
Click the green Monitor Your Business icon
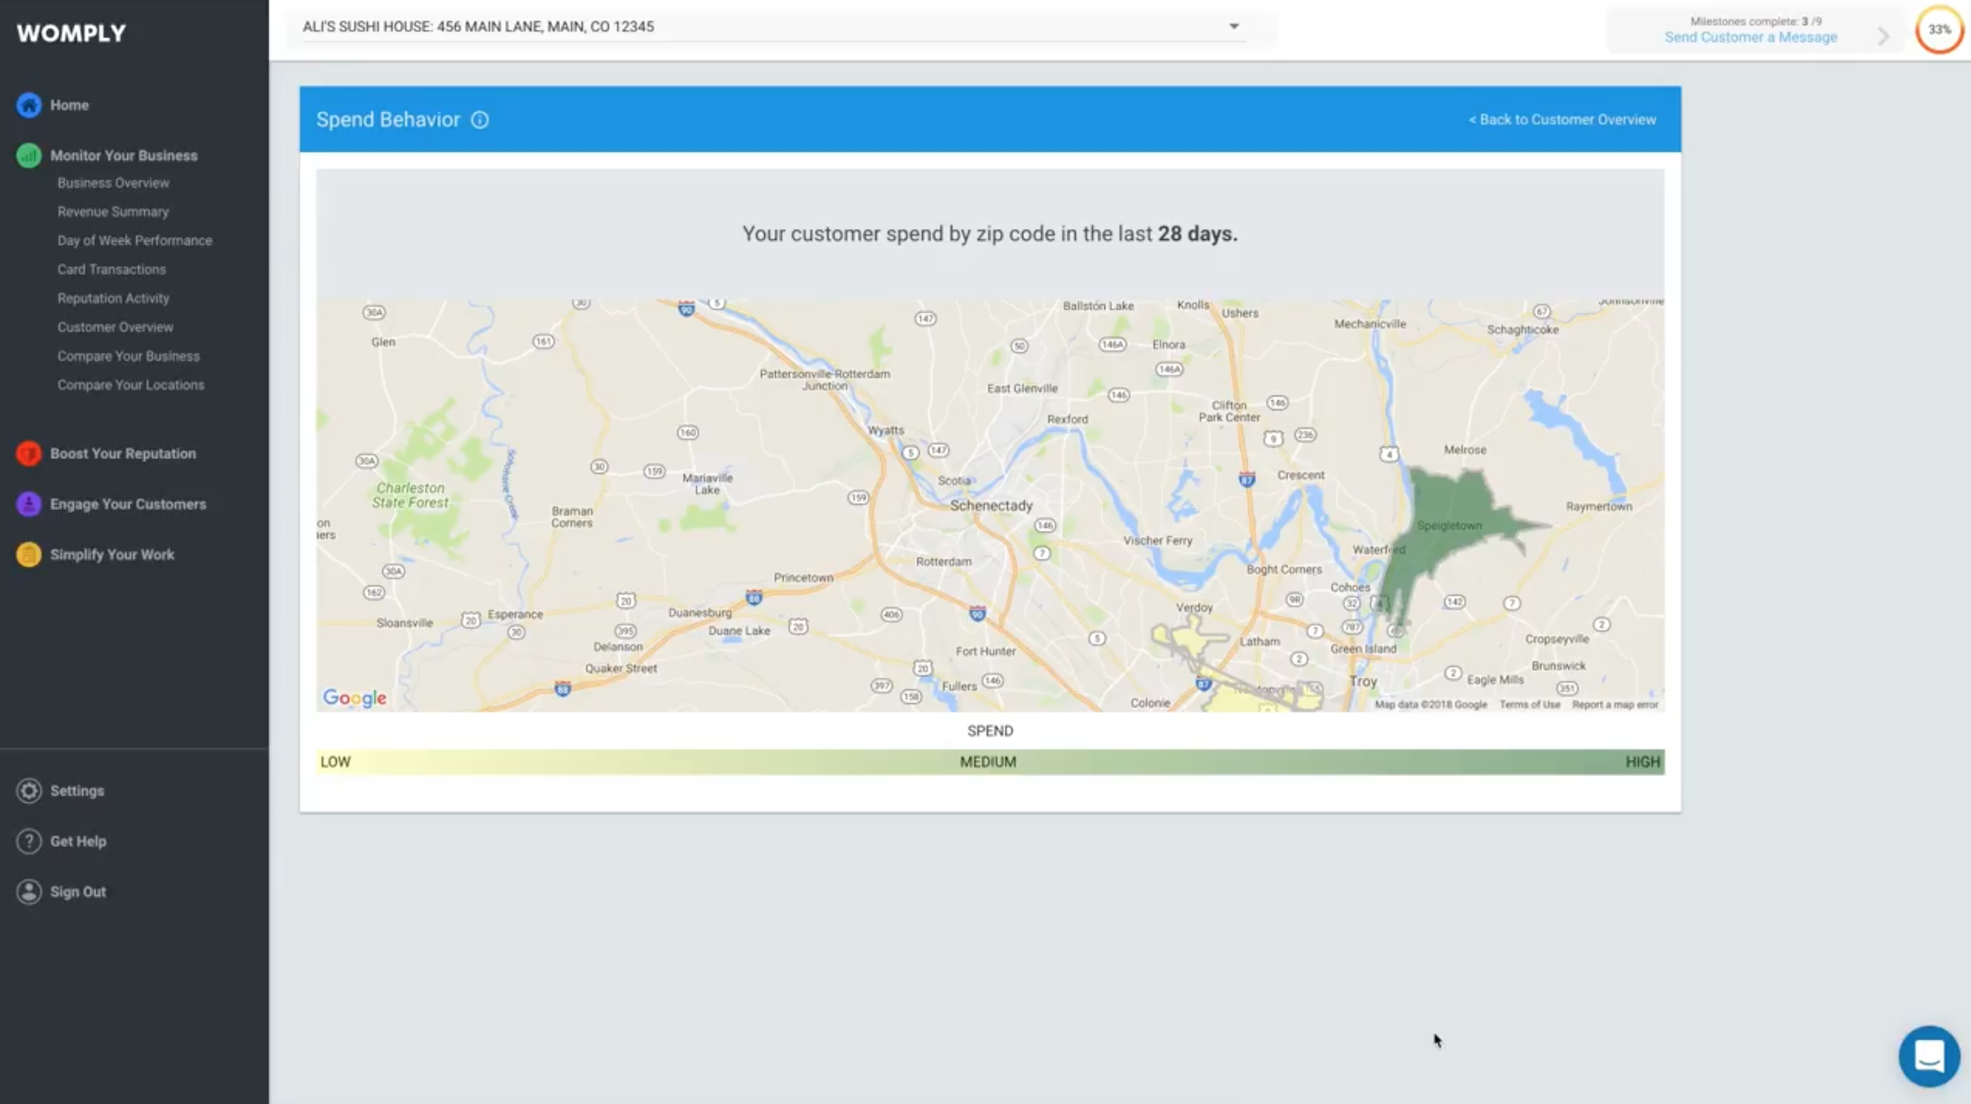tap(29, 155)
